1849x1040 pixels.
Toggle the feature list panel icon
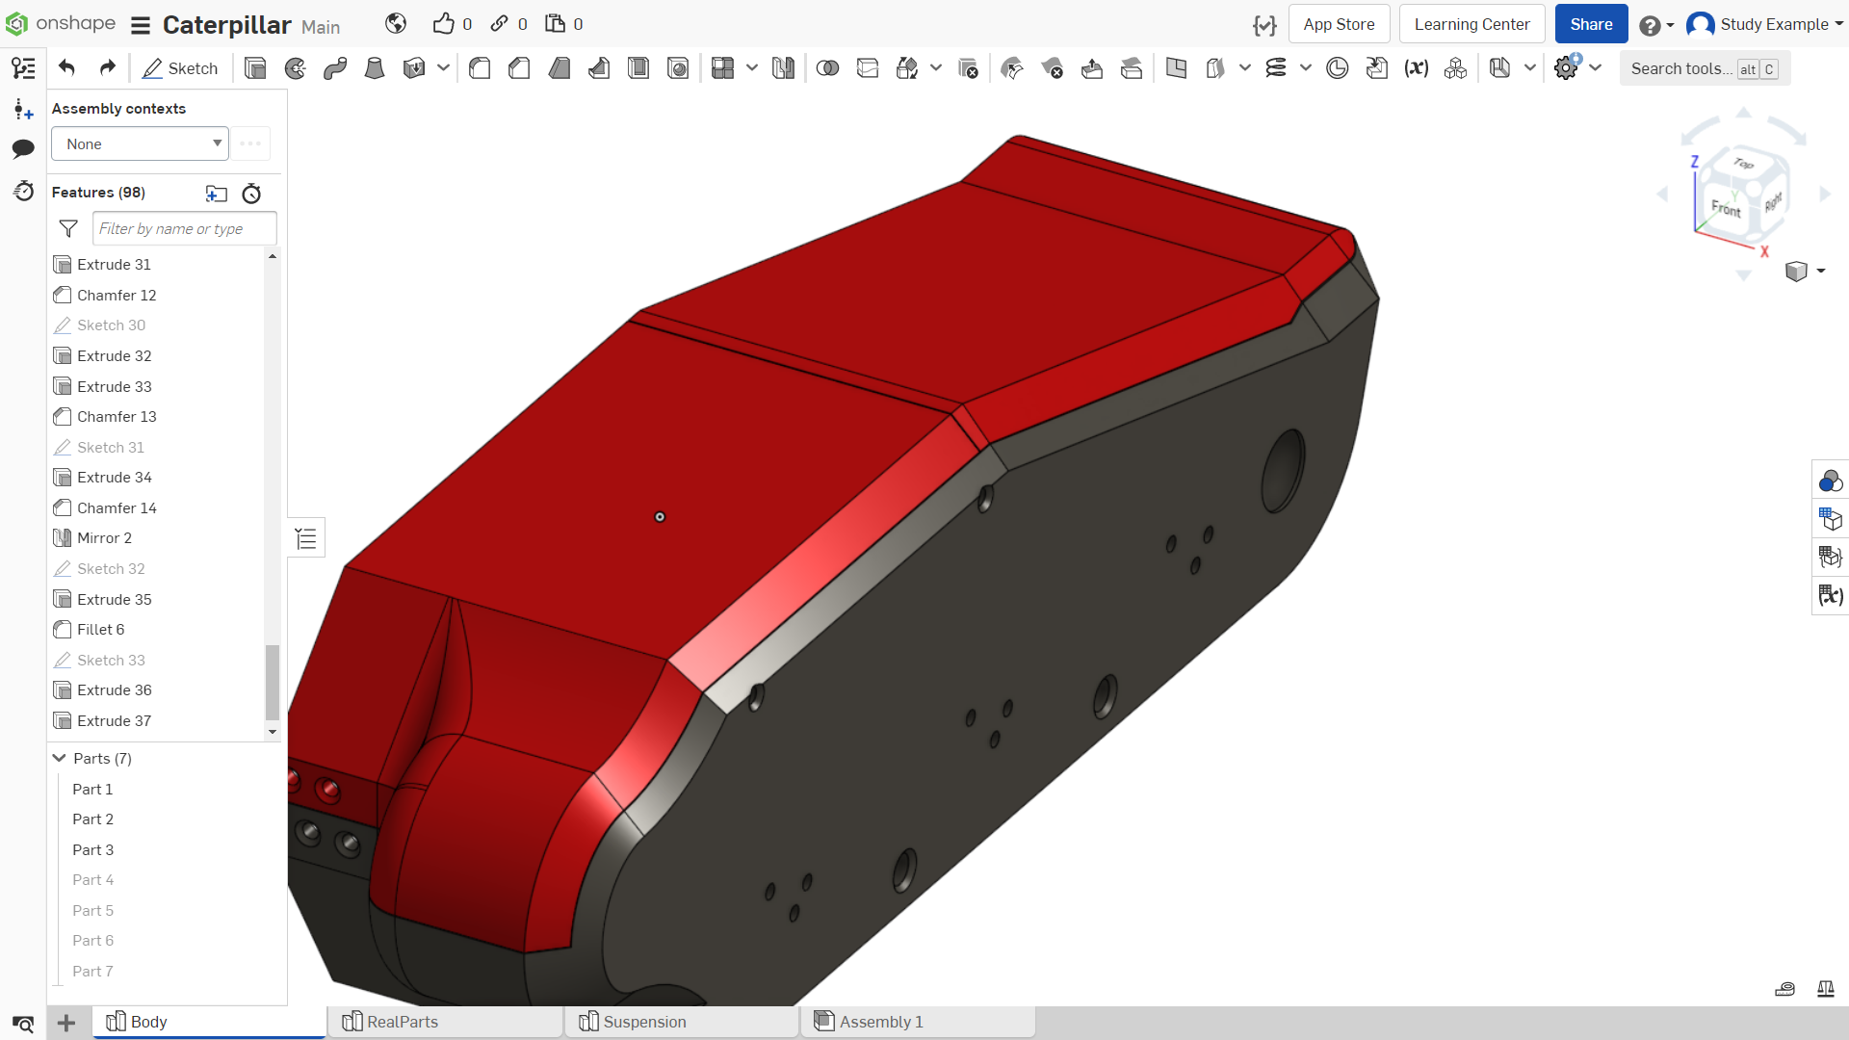click(23, 68)
